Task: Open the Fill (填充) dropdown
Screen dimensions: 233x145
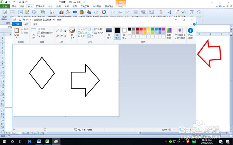Action: (99, 32)
